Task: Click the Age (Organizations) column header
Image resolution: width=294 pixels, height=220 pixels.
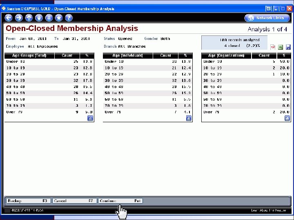Action: 226,55
